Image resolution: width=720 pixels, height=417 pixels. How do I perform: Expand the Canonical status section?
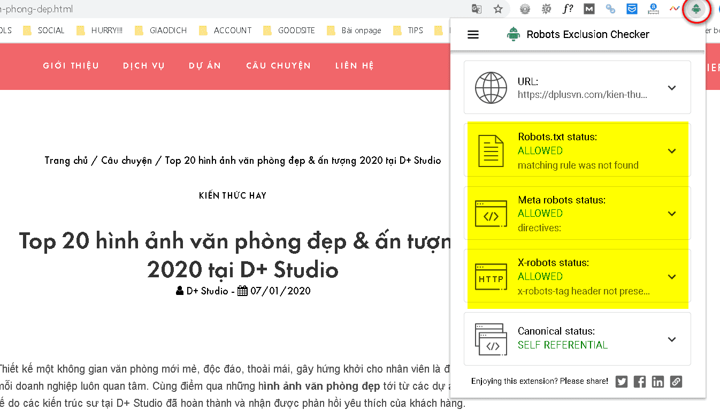coord(672,339)
